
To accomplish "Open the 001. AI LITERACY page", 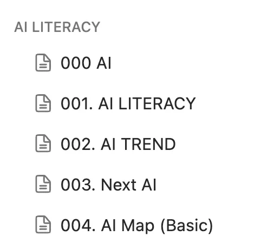I will click(x=128, y=103).
